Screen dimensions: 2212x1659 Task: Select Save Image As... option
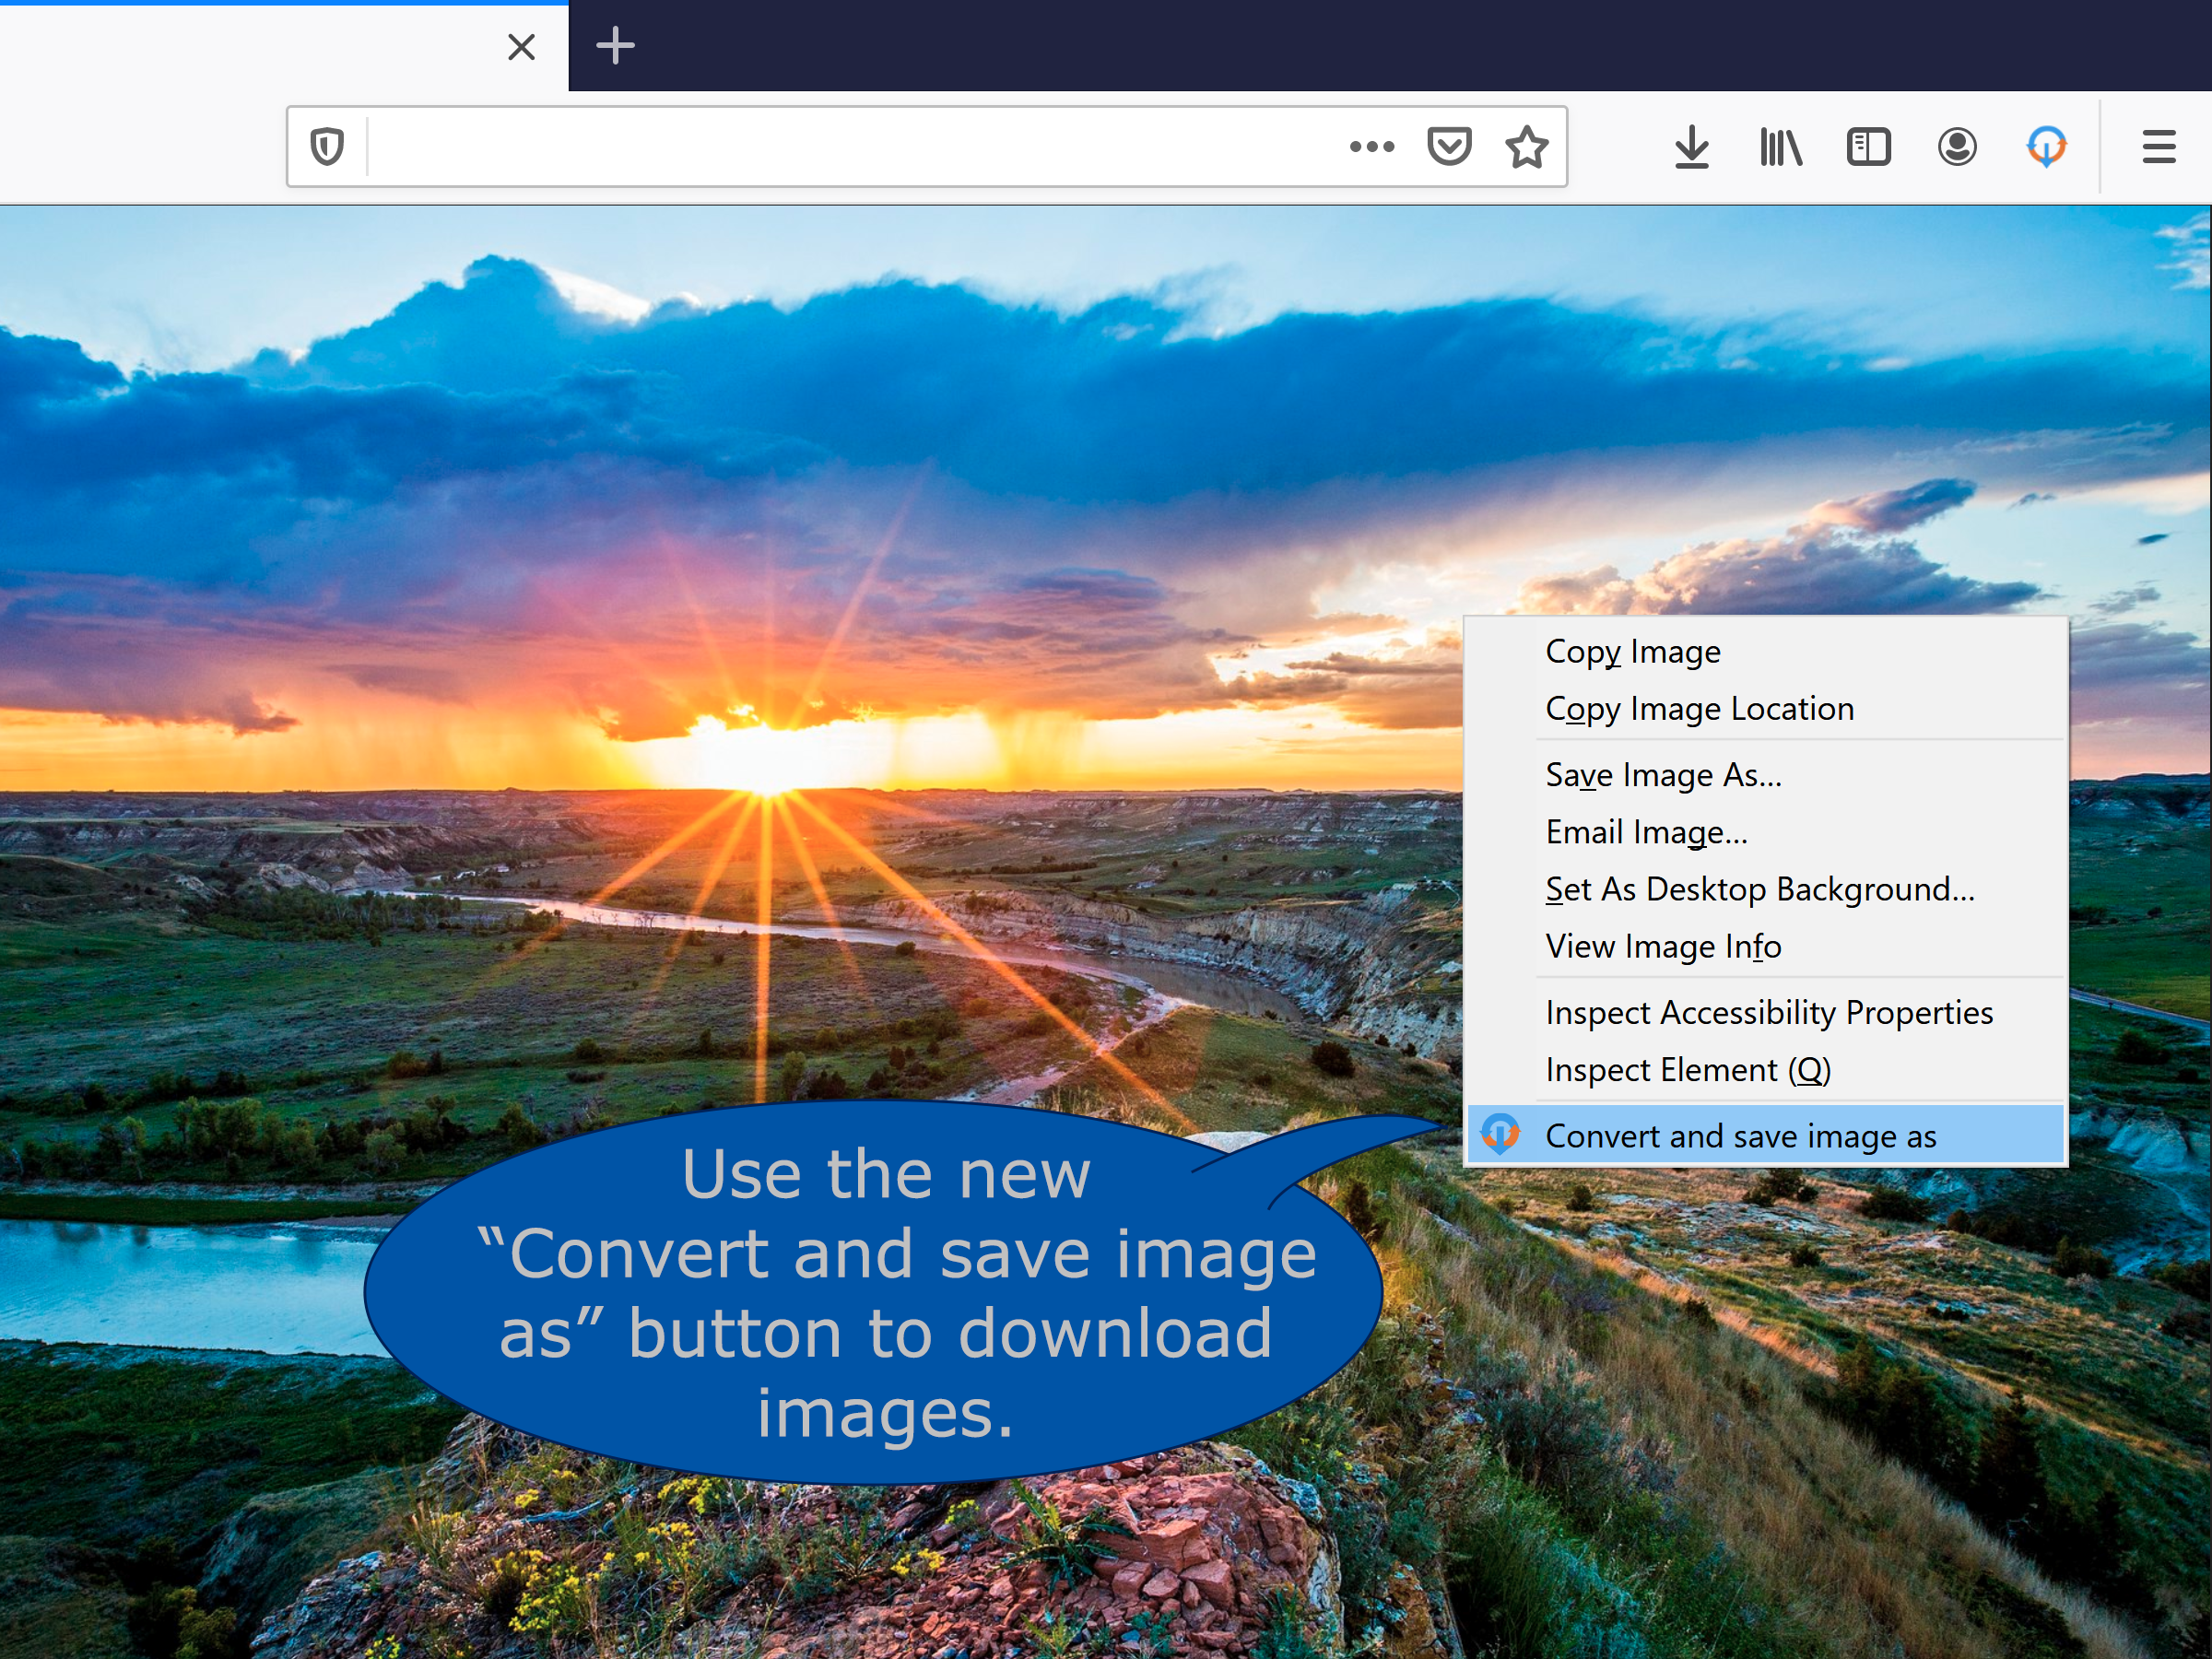[1663, 775]
